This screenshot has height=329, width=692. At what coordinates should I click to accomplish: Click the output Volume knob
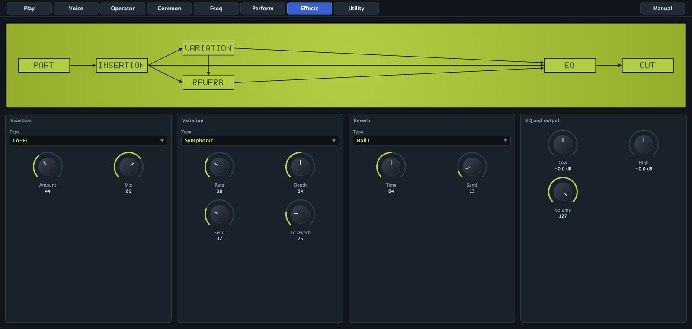pyautogui.click(x=563, y=192)
